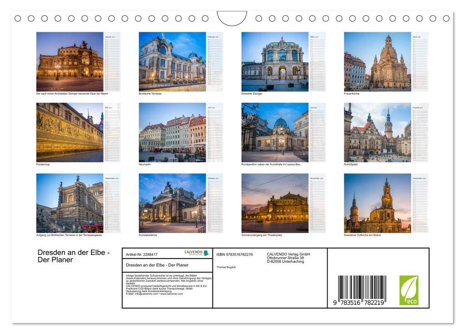
Task: Click the März date column beside Zwinger
Action: point(318,61)
